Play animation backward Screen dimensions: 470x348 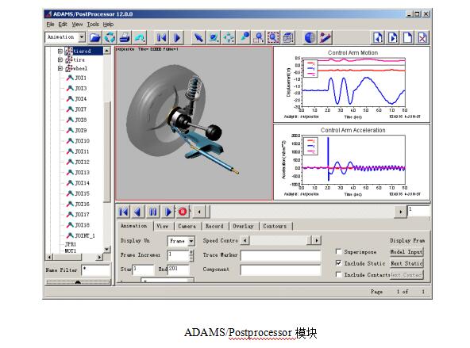click(138, 212)
